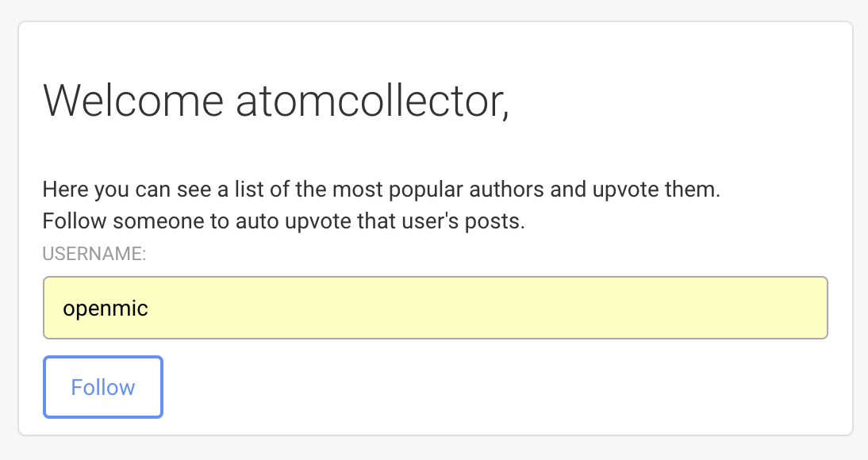Click the USERNAME: field label
This screenshot has width=868, height=460.
94,254
